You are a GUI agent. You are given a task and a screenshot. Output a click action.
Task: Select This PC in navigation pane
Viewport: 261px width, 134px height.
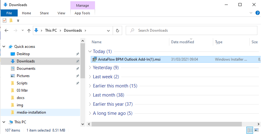20,122
